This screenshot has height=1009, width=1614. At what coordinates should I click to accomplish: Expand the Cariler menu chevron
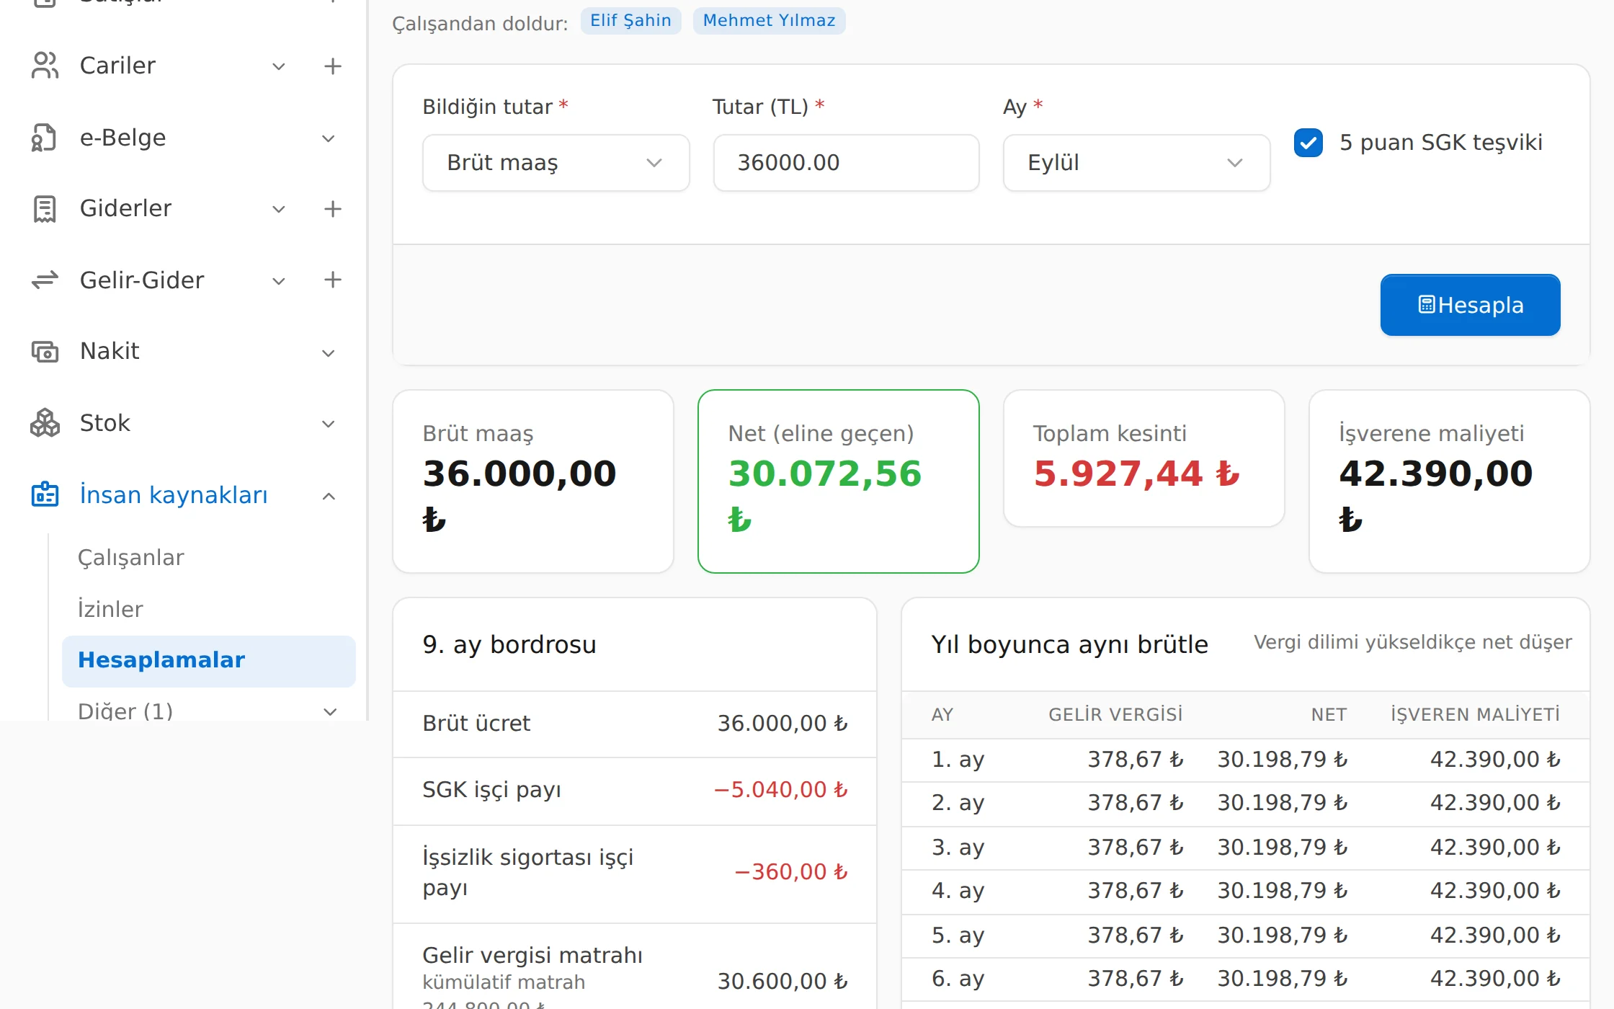(x=279, y=66)
